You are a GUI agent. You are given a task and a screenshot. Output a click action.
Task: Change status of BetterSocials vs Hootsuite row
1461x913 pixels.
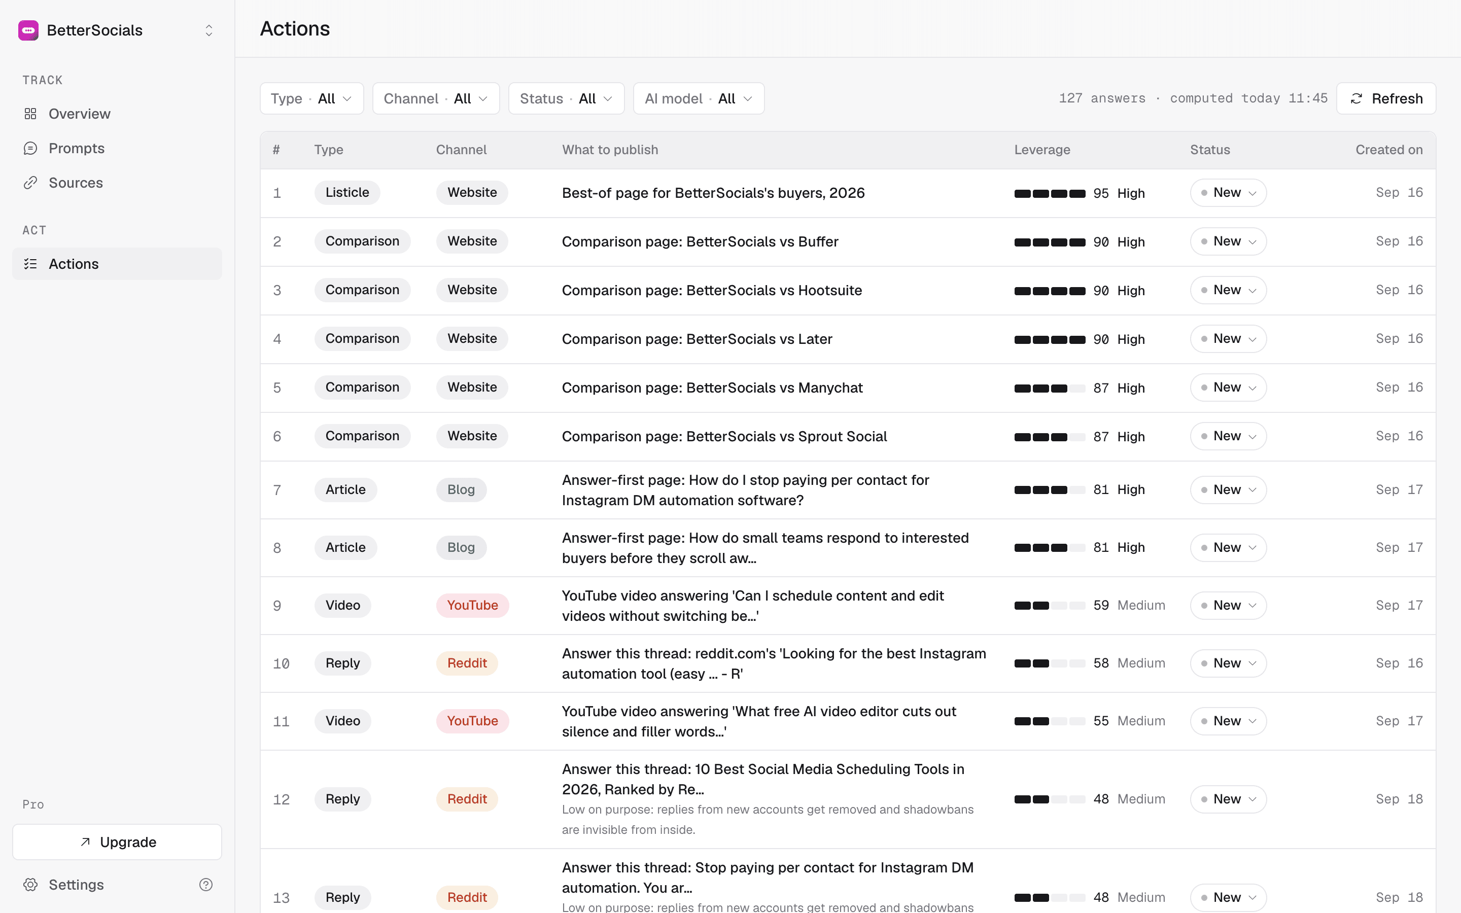click(x=1228, y=291)
